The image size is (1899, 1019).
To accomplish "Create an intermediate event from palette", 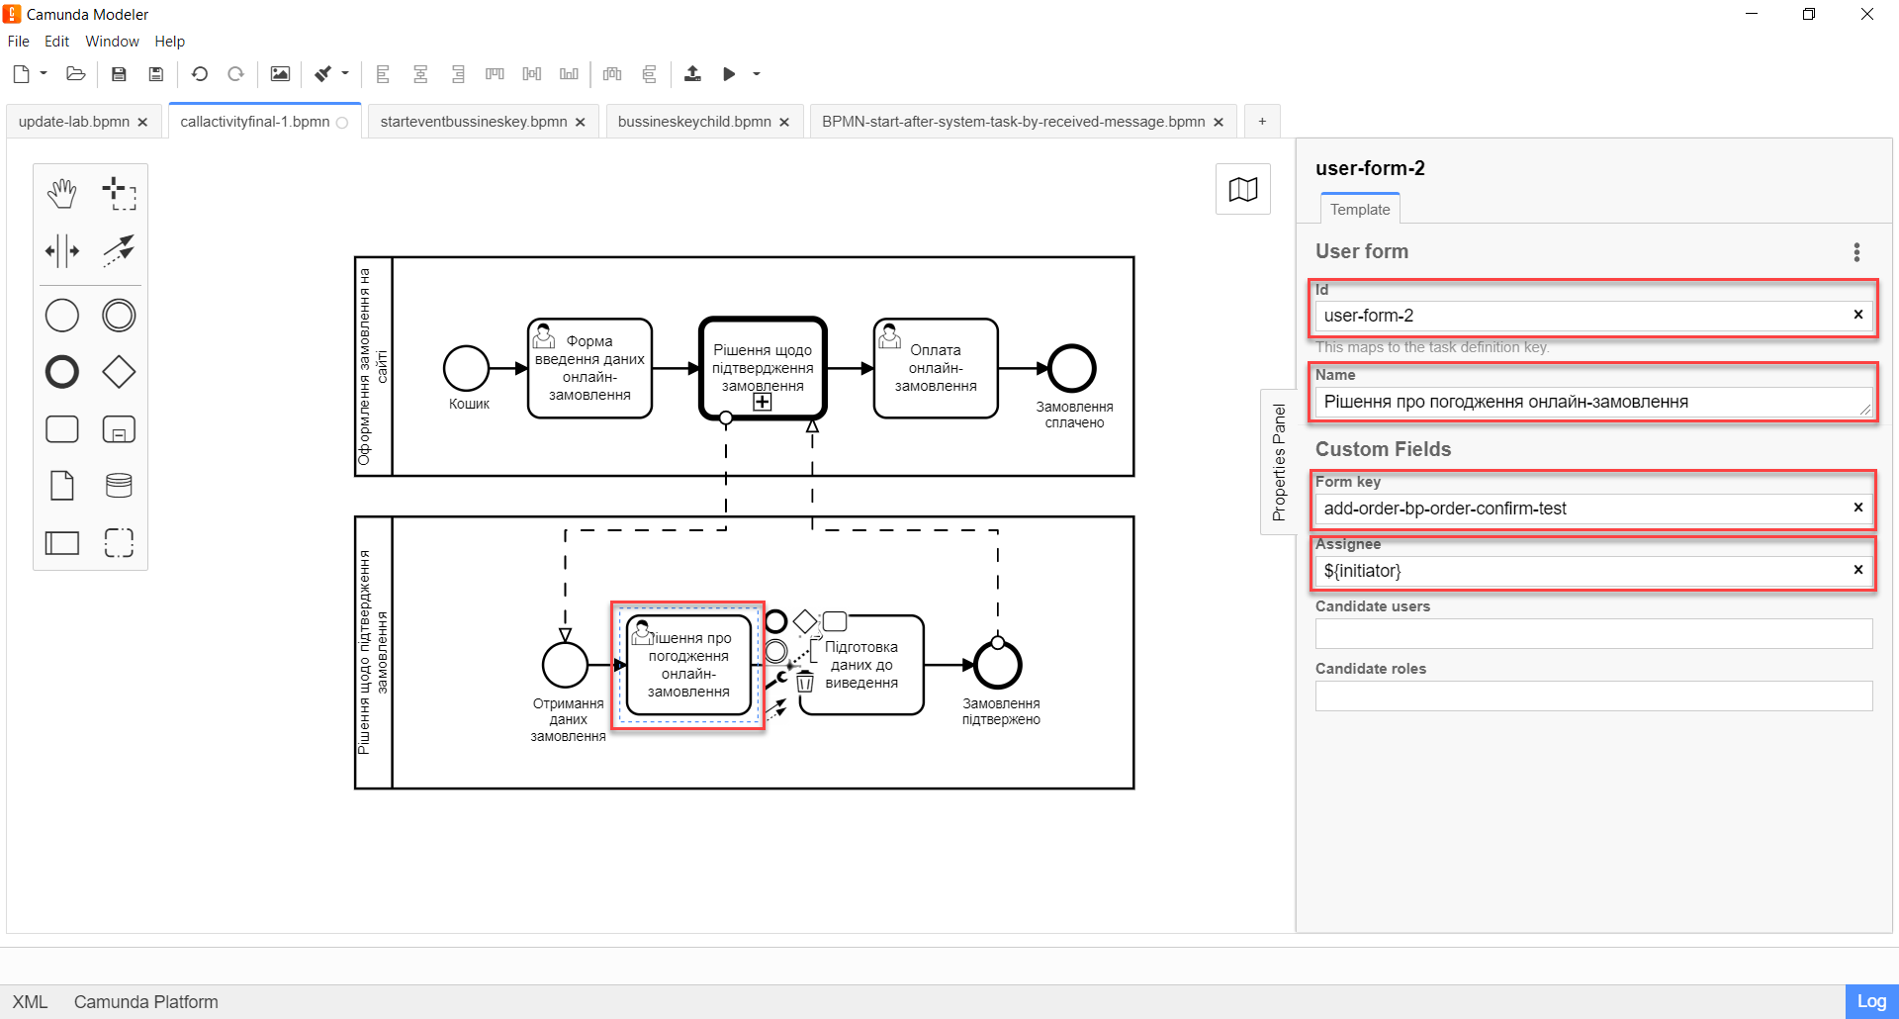I will pyautogui.click(x=119, y=316).
